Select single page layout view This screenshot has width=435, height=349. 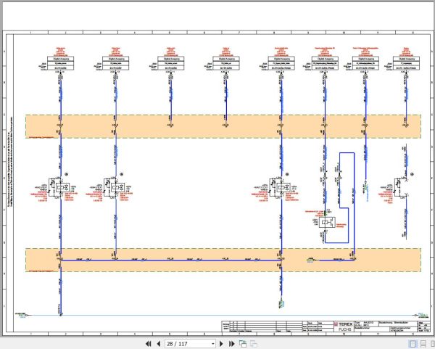pos(413,344)
